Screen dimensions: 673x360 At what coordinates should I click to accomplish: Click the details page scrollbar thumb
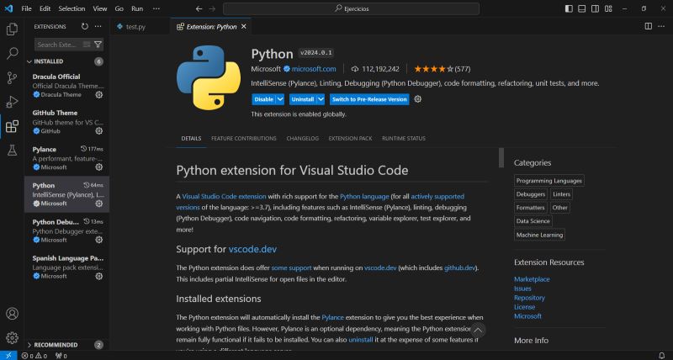(x=501, y=158)
